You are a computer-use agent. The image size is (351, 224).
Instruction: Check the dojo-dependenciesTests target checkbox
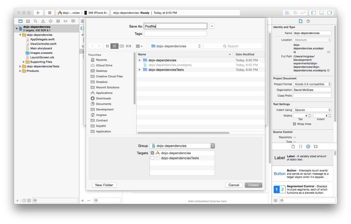152,158
